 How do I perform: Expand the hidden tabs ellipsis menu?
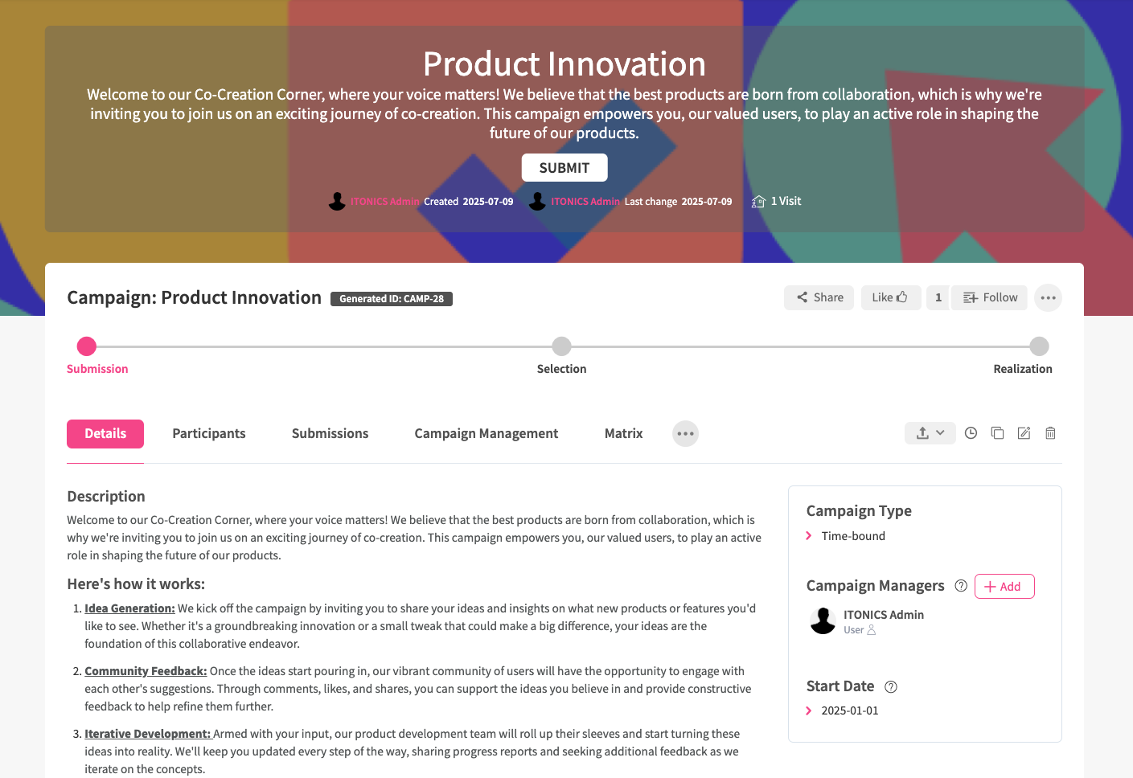(685, 434)
